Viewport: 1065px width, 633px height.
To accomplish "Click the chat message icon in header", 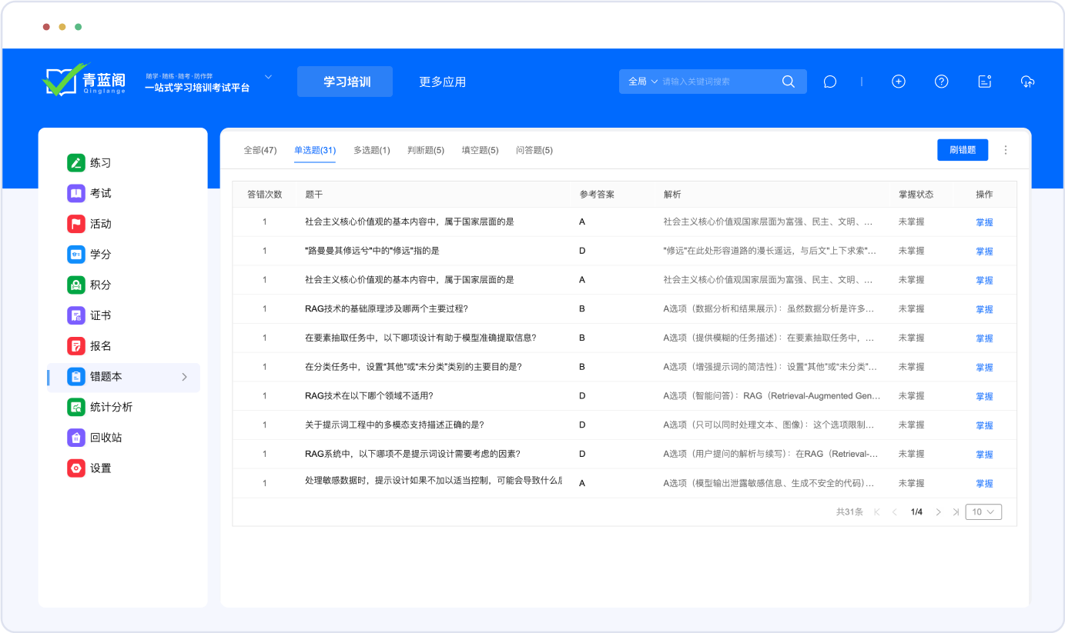I will point(829,82).
